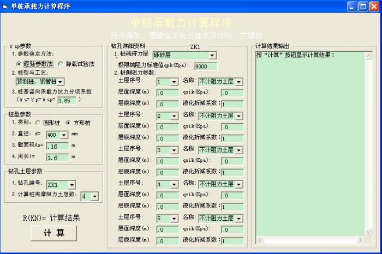Expand the 桩端持力层 砾砂层 dropdown
The image size is (382, 254).
pos(212,56)
